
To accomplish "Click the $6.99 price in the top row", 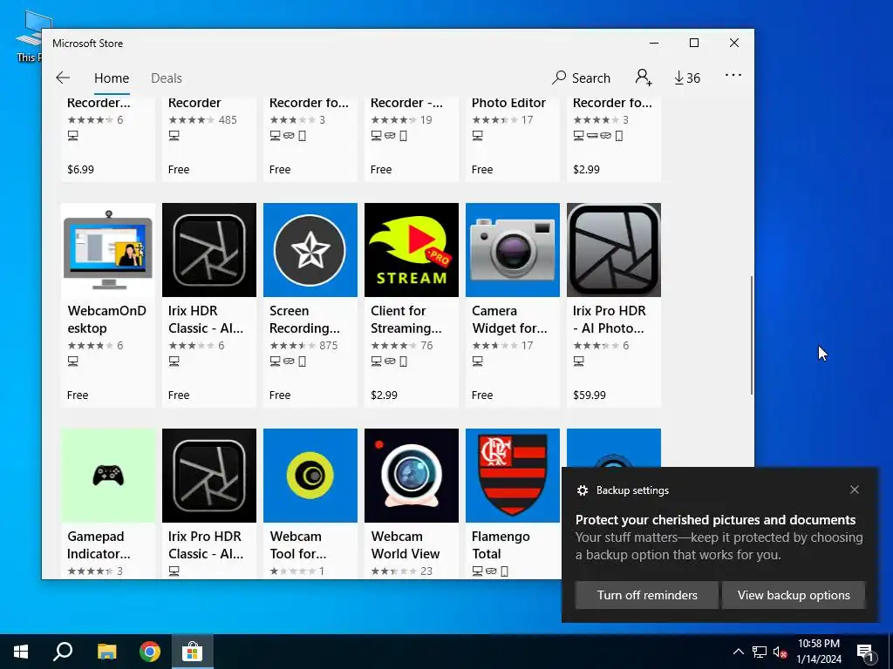I will (x=80, y=169).
